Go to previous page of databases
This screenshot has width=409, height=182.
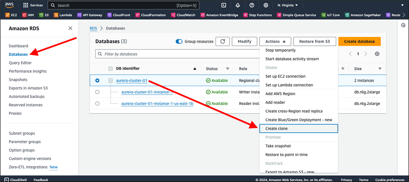click(350, 54)
